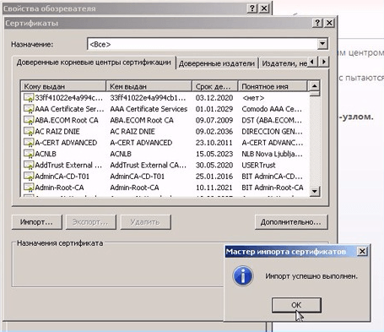Select the AddTrust External certificate icon

(29, 166)
